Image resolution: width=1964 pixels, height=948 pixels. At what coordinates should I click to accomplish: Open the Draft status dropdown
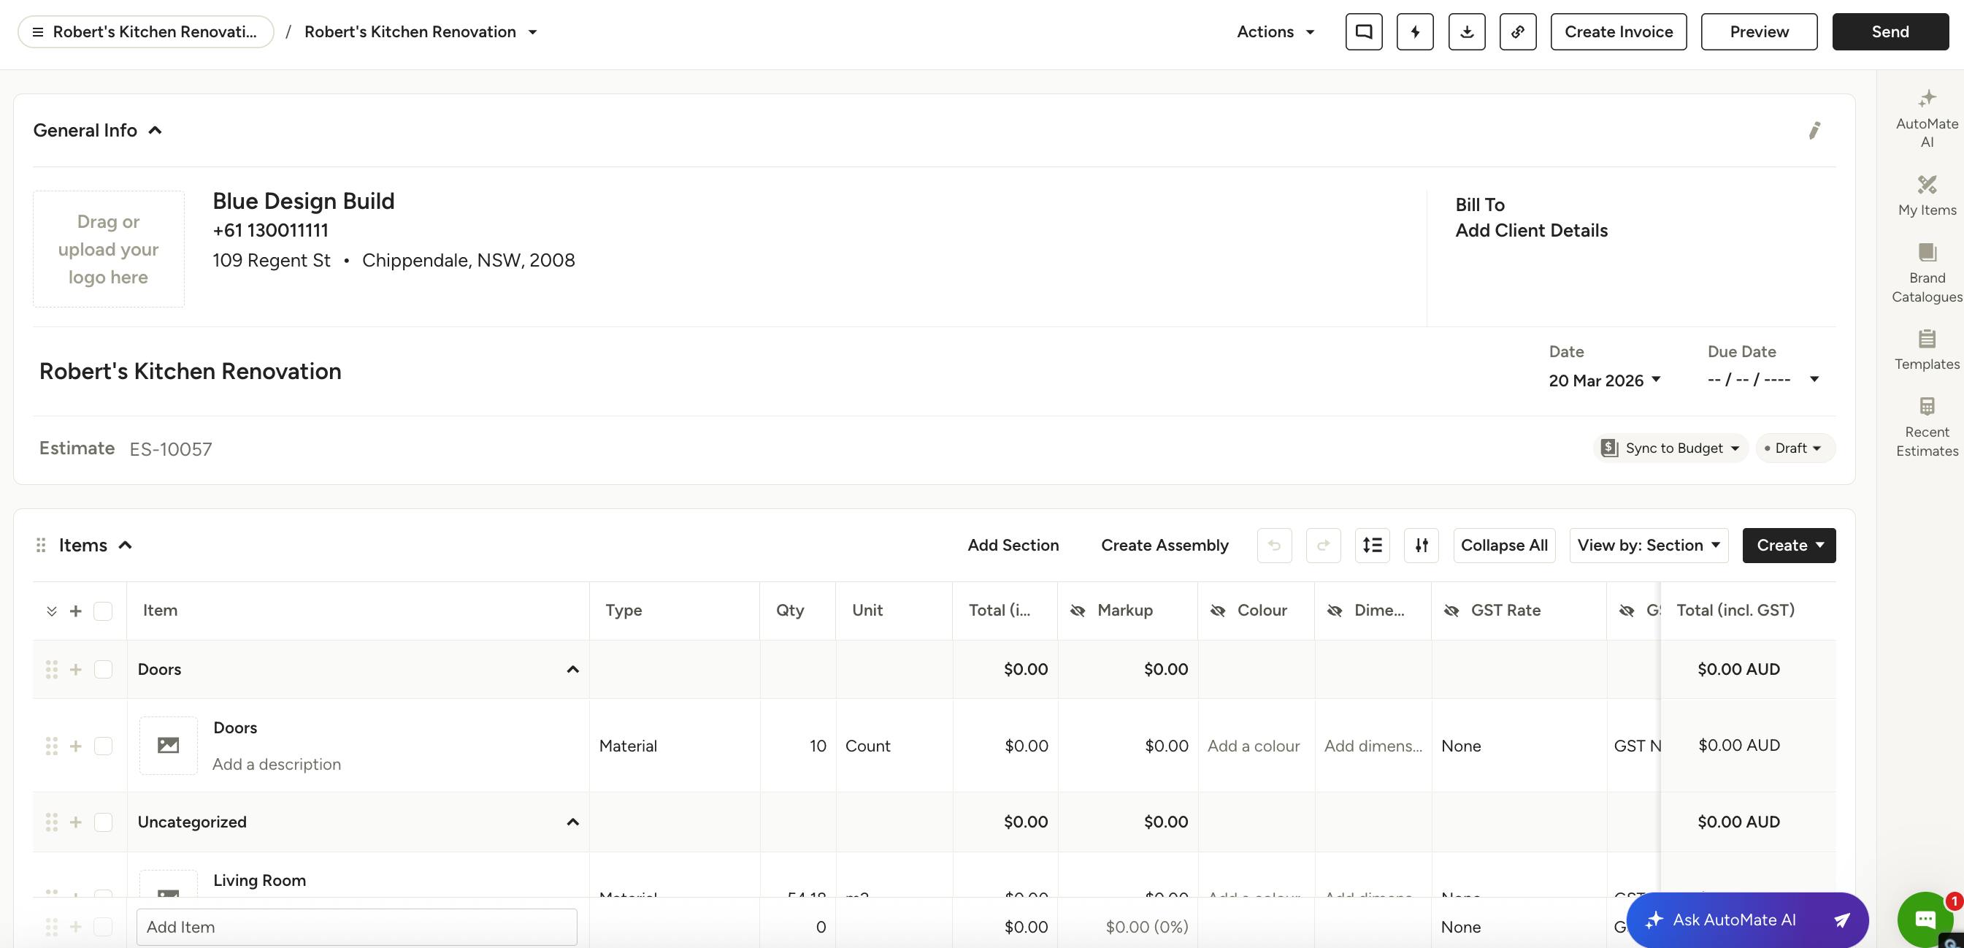pyautogui.click(x=1795, y=448)
